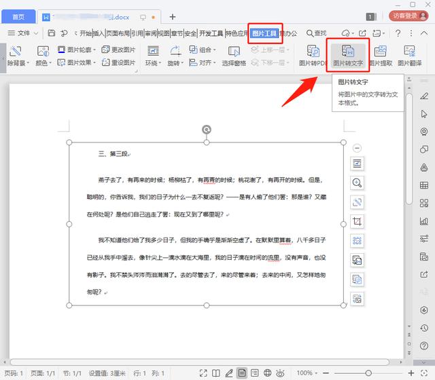435x380 pixels.
Task: Click 更改图片 to change picture
Action: (118, 50)
